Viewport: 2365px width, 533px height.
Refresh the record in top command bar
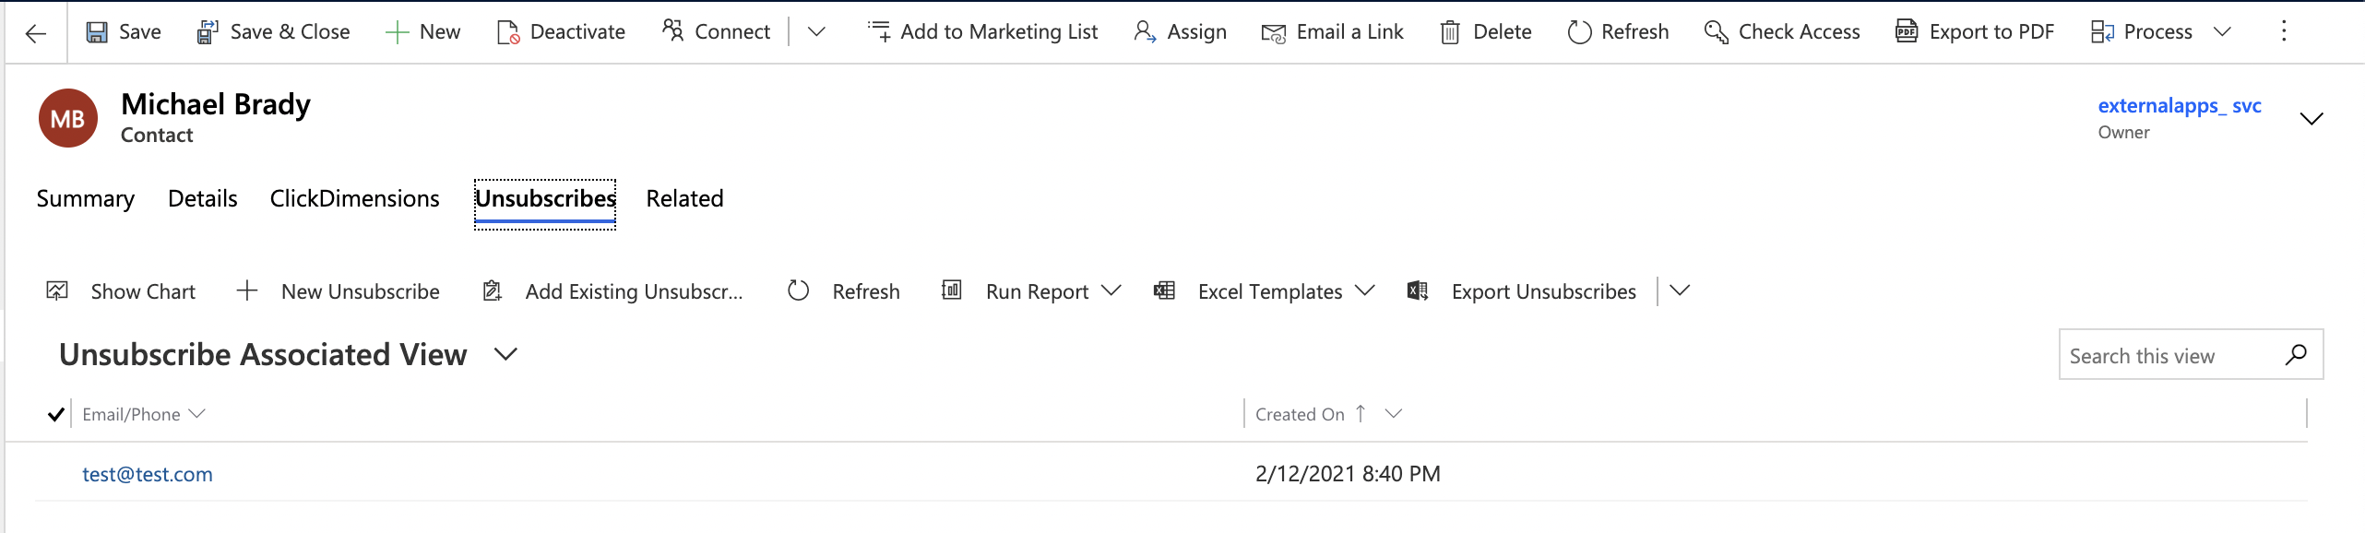point(1618,32)
